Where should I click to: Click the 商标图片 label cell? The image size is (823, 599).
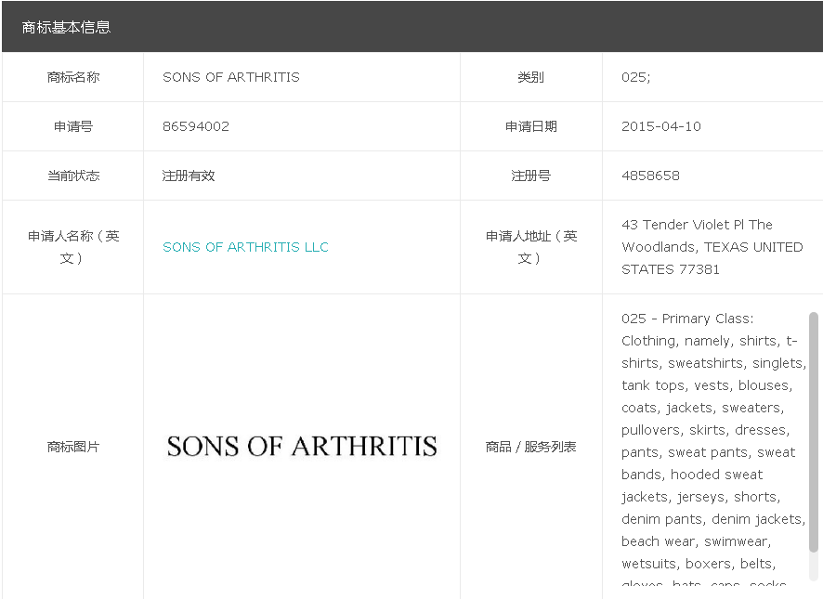[x=73, y=447]
